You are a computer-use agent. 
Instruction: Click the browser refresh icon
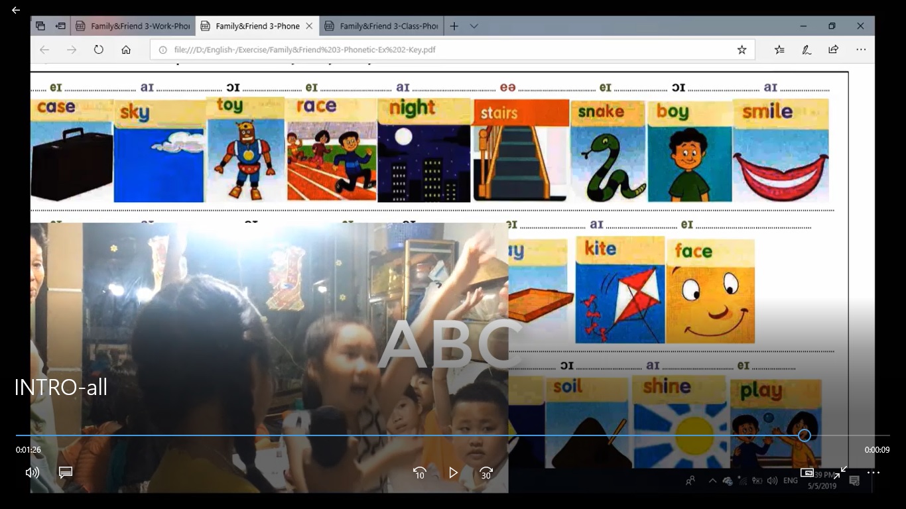click(99, 50)
